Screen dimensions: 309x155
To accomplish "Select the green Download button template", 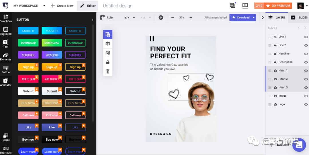I will click(28, 43).
